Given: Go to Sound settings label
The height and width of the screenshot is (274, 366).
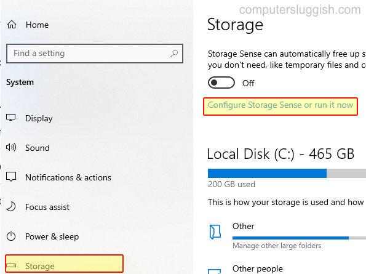Looking at the screenshot, I should coord(38,148).
